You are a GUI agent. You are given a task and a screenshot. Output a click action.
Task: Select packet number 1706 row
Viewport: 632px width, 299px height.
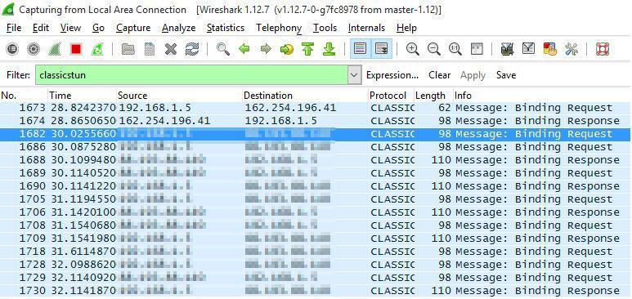316,212
